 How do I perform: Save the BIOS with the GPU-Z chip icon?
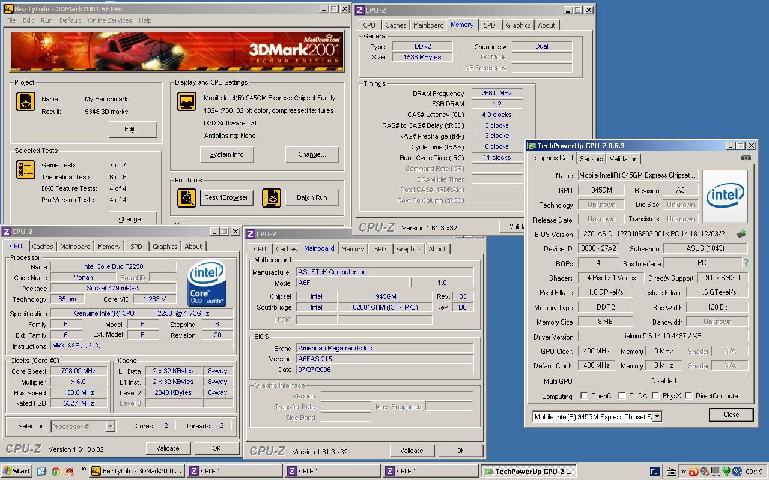tap(741, 234)
